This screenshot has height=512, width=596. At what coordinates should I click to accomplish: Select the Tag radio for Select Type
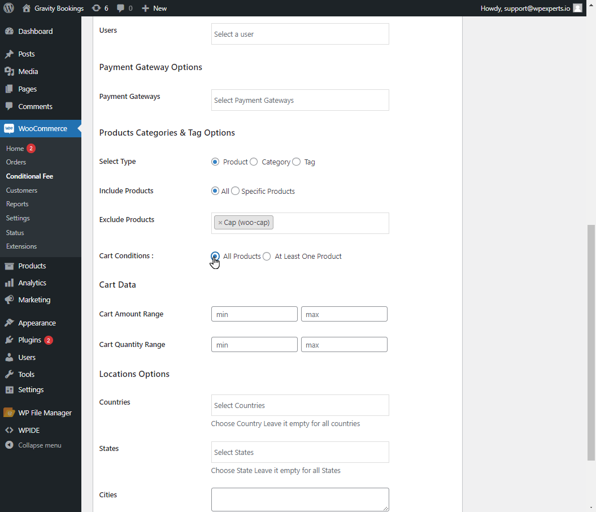coord(297,162)
